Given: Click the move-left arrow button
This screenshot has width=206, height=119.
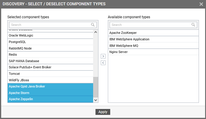Looking at the screenshot, I should [103, 63].
